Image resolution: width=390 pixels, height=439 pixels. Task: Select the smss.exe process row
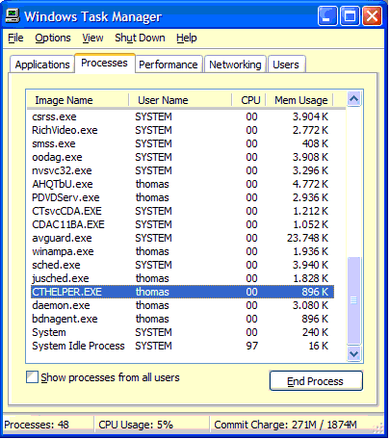coord(182,143)
